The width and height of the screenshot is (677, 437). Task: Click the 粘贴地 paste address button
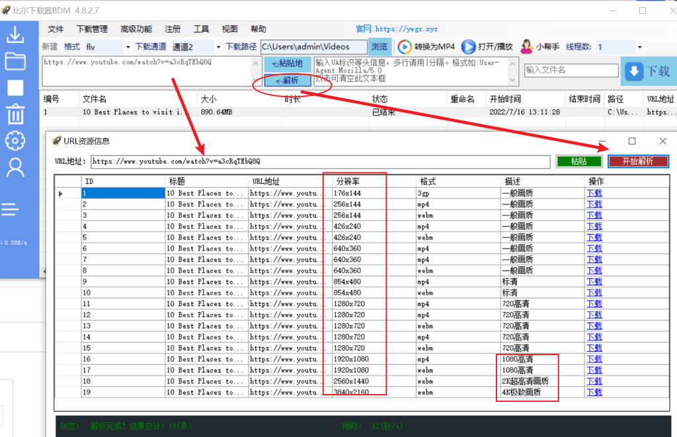(x=287, y=63)
